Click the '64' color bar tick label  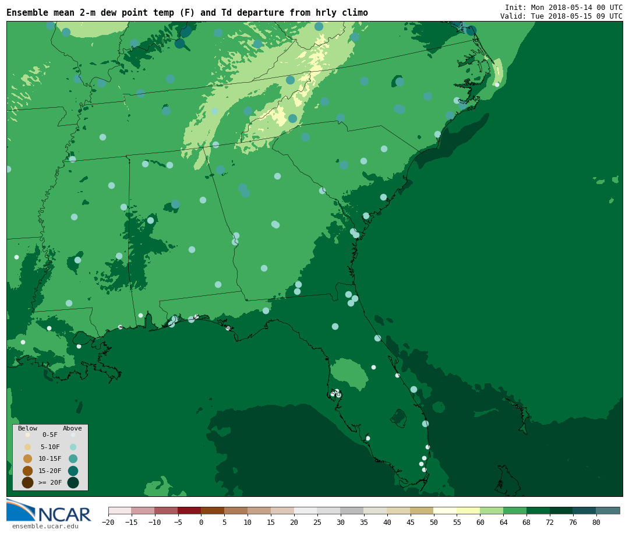click(504, 522)
